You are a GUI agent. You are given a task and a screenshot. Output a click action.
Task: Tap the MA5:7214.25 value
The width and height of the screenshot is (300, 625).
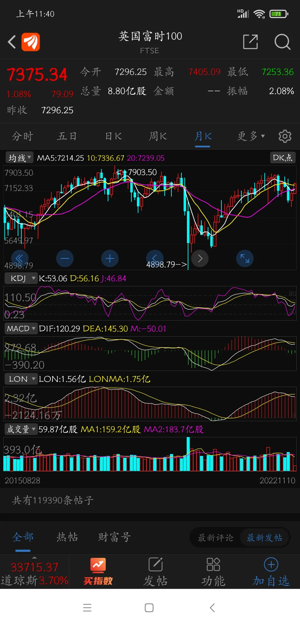(x=61, y=158)
